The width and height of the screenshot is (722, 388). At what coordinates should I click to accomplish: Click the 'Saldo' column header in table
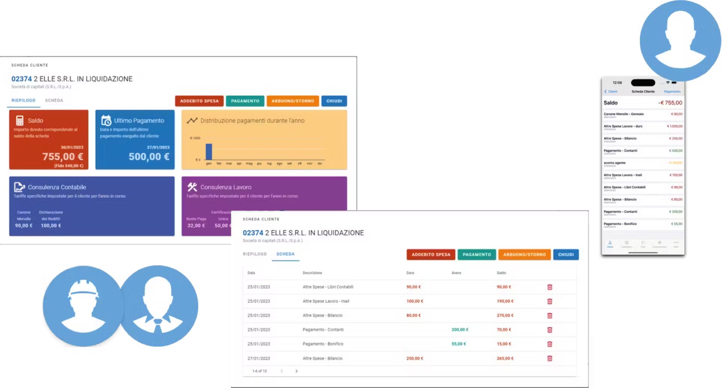(x=501, y=273)
